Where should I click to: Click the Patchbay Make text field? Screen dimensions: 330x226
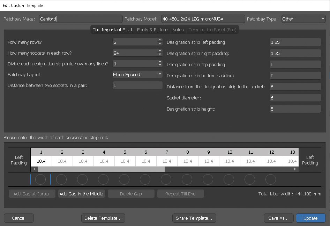pos(80,19)
